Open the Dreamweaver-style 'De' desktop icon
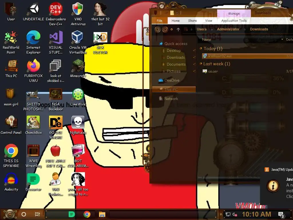Image resolution: width=293 pixels, height=220 pixels. (x=56, y=127)
